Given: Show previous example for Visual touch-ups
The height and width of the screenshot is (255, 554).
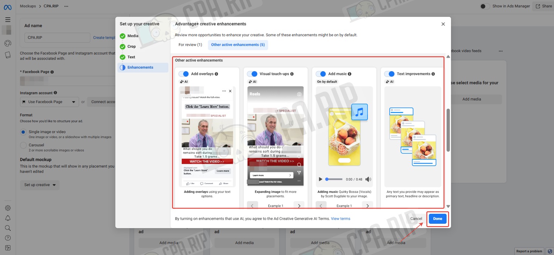Looking at the screenshot, I should [252, 206].
